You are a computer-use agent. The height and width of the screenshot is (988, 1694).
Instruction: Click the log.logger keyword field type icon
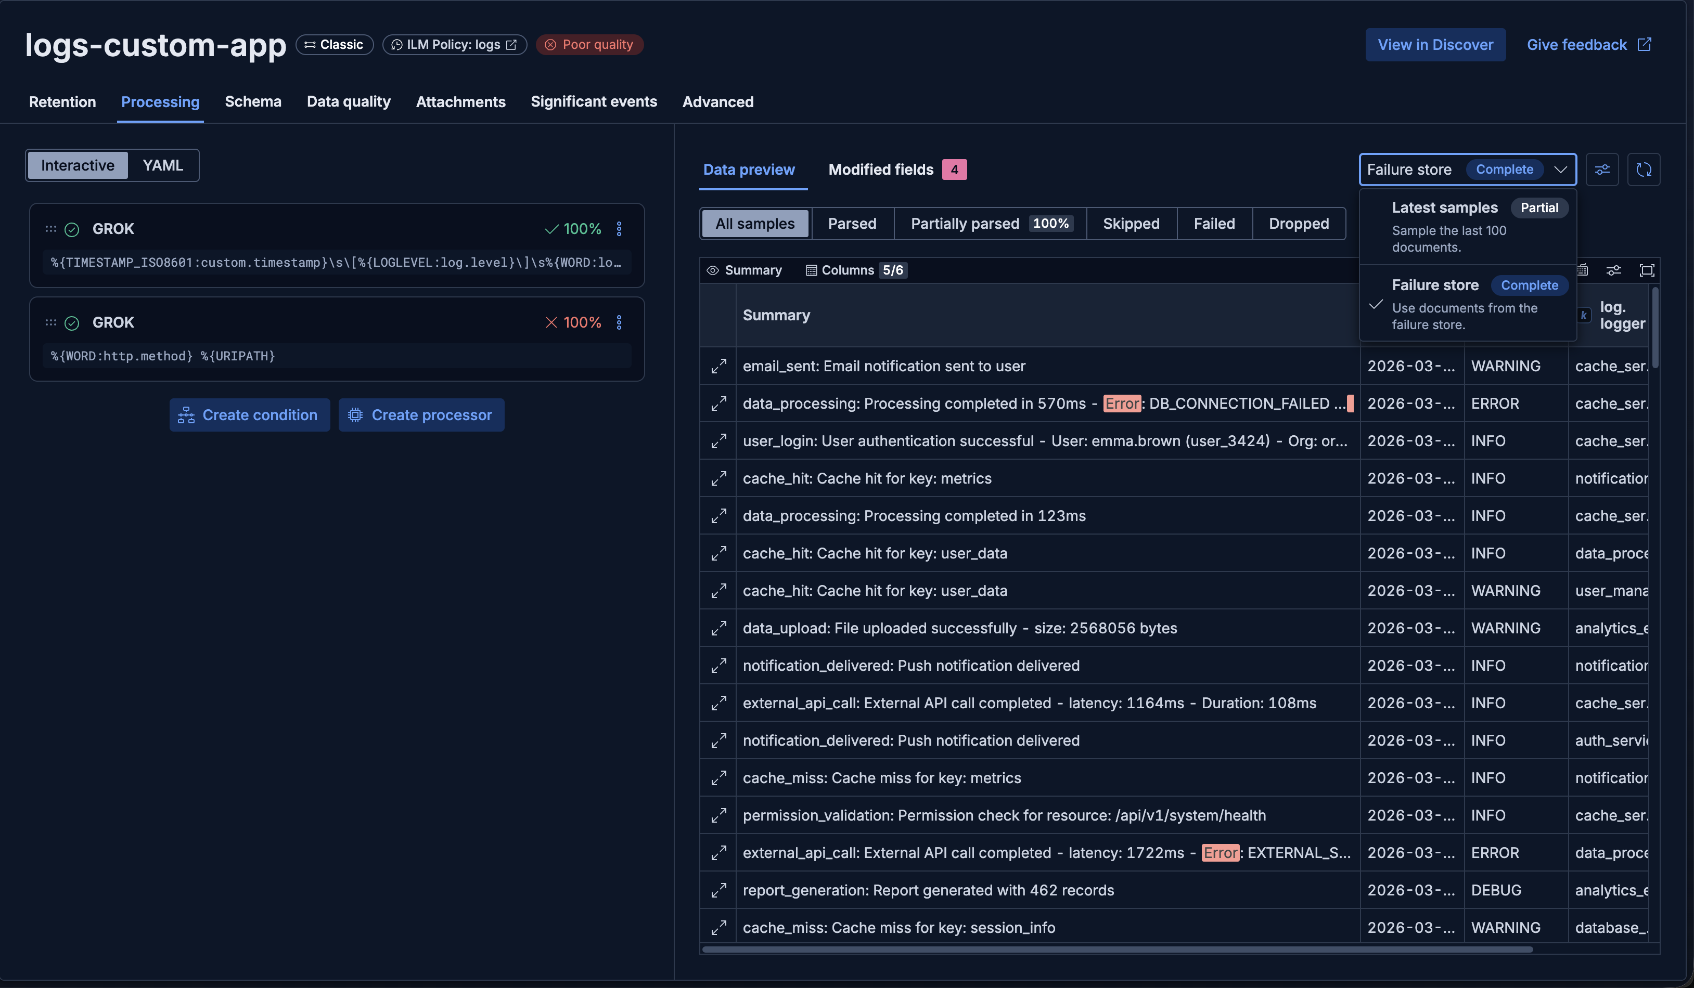(x=1584, y=315)
